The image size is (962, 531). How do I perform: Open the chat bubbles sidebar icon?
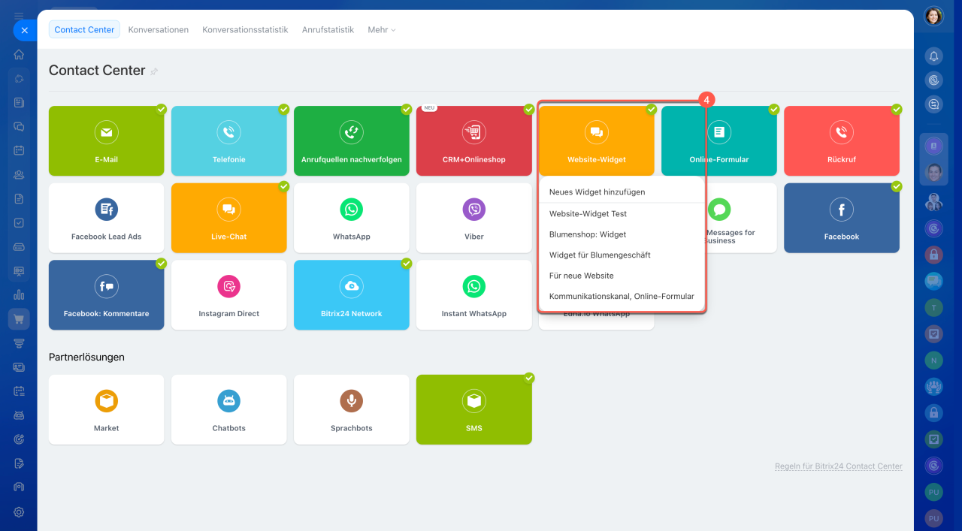pyautogui.click(x=19, y=126)
